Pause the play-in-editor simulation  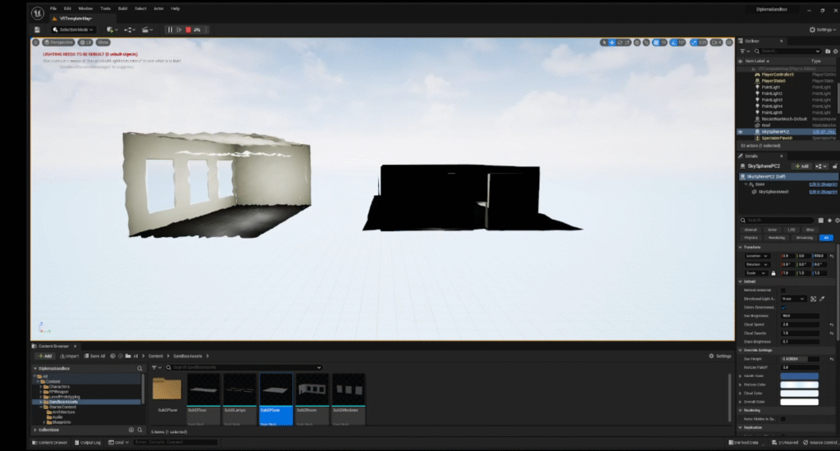[170, 30]
